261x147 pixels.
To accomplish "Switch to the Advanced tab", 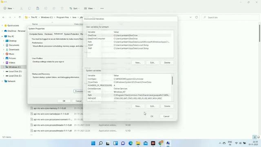I will 58,34.
